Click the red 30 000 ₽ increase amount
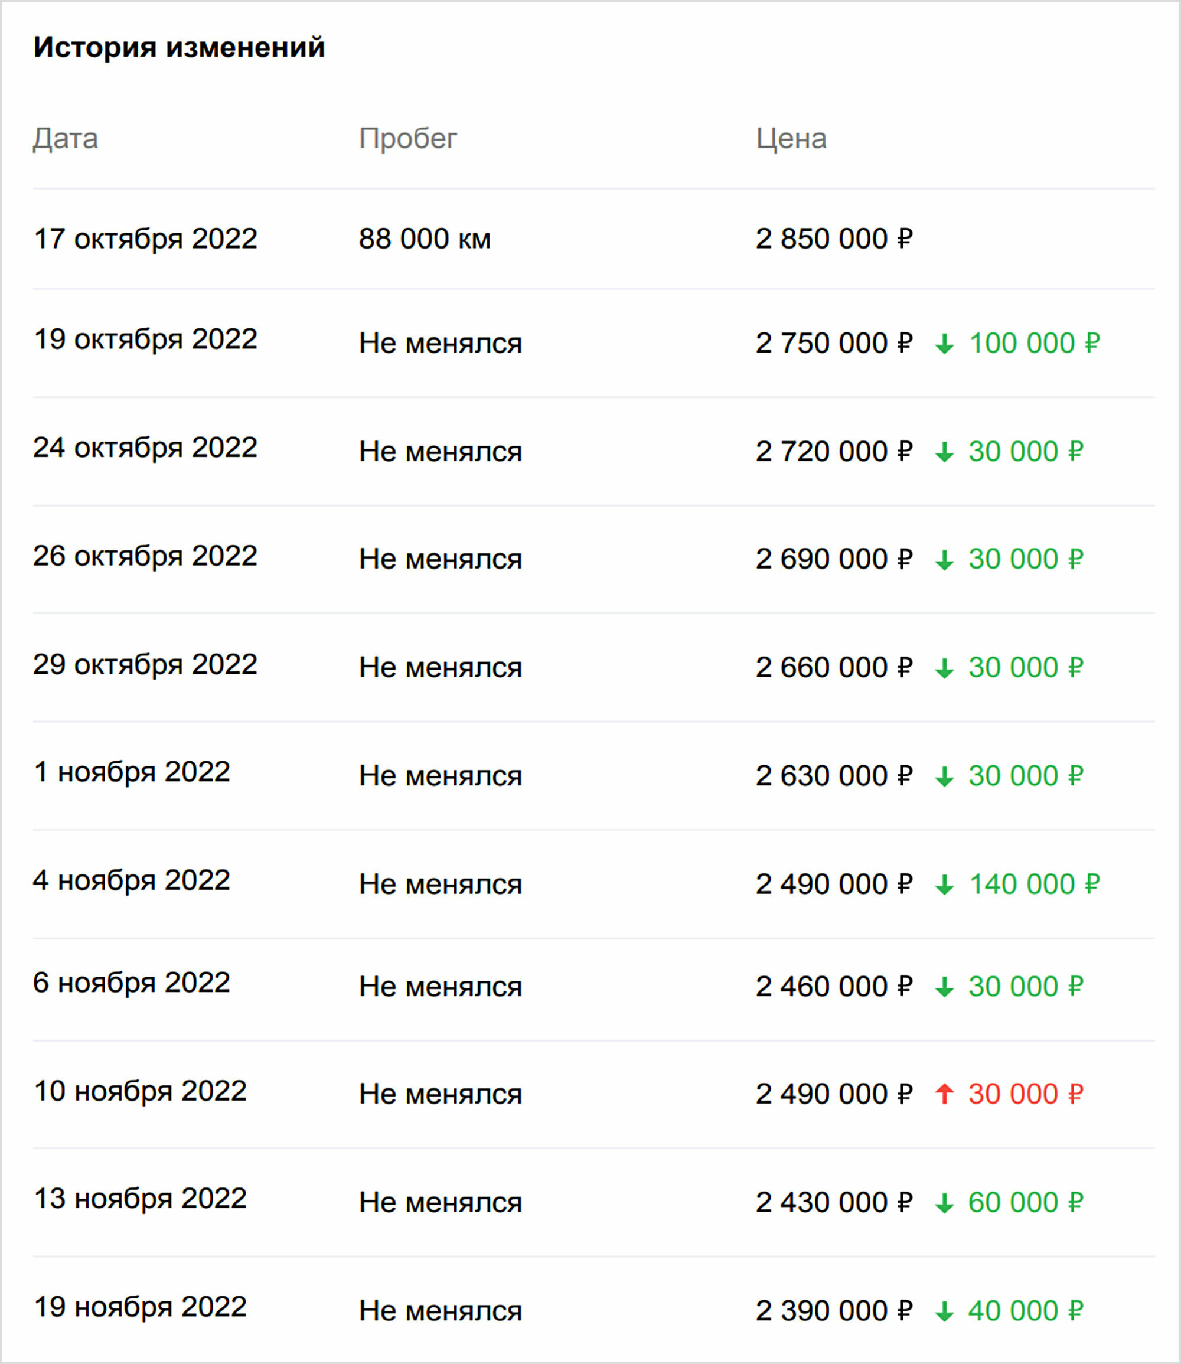The image size is (1181, 1364). (x=1026, y=1095)
